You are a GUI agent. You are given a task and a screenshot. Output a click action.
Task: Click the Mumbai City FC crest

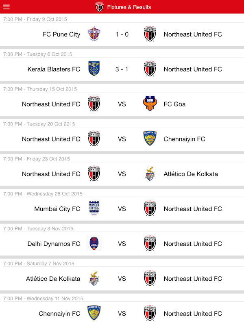[94, 209]
